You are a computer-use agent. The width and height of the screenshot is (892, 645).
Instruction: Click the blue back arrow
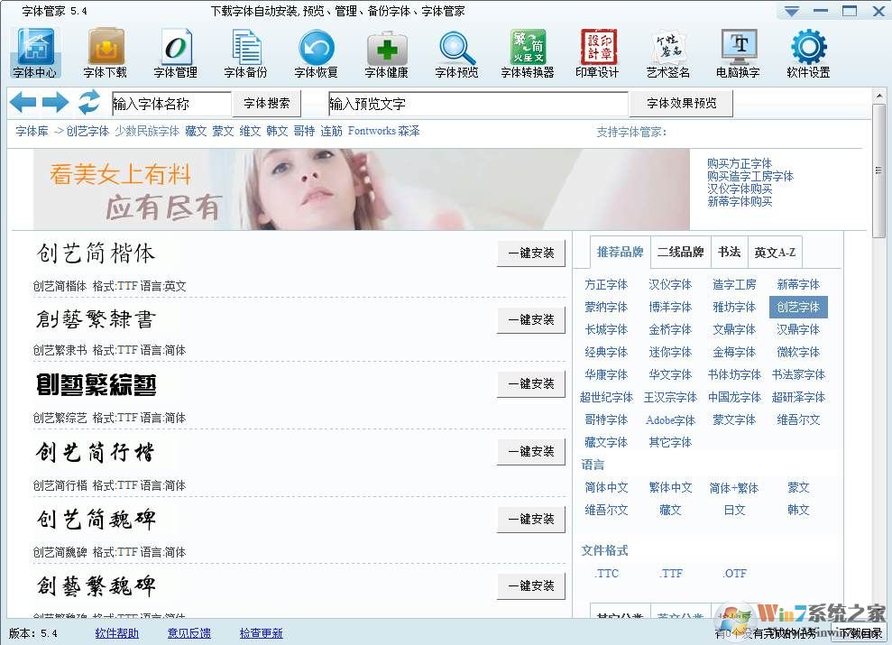point(23,103)
